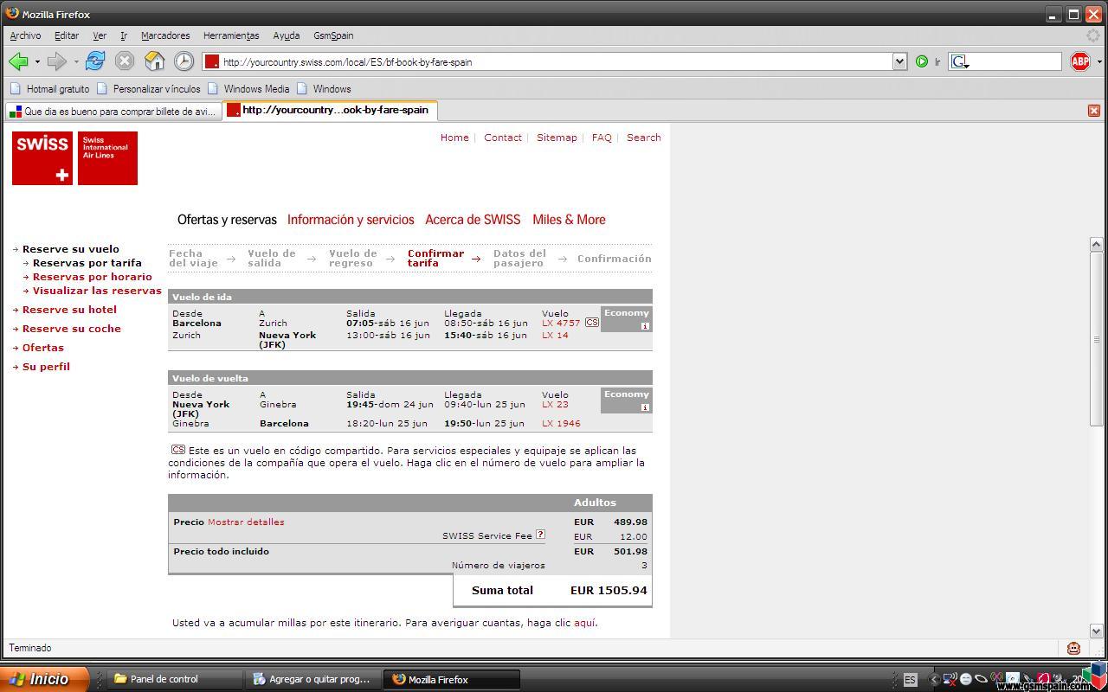Click the ES language indicator in taskbar
1108x692 pixels.
[910, 680]
